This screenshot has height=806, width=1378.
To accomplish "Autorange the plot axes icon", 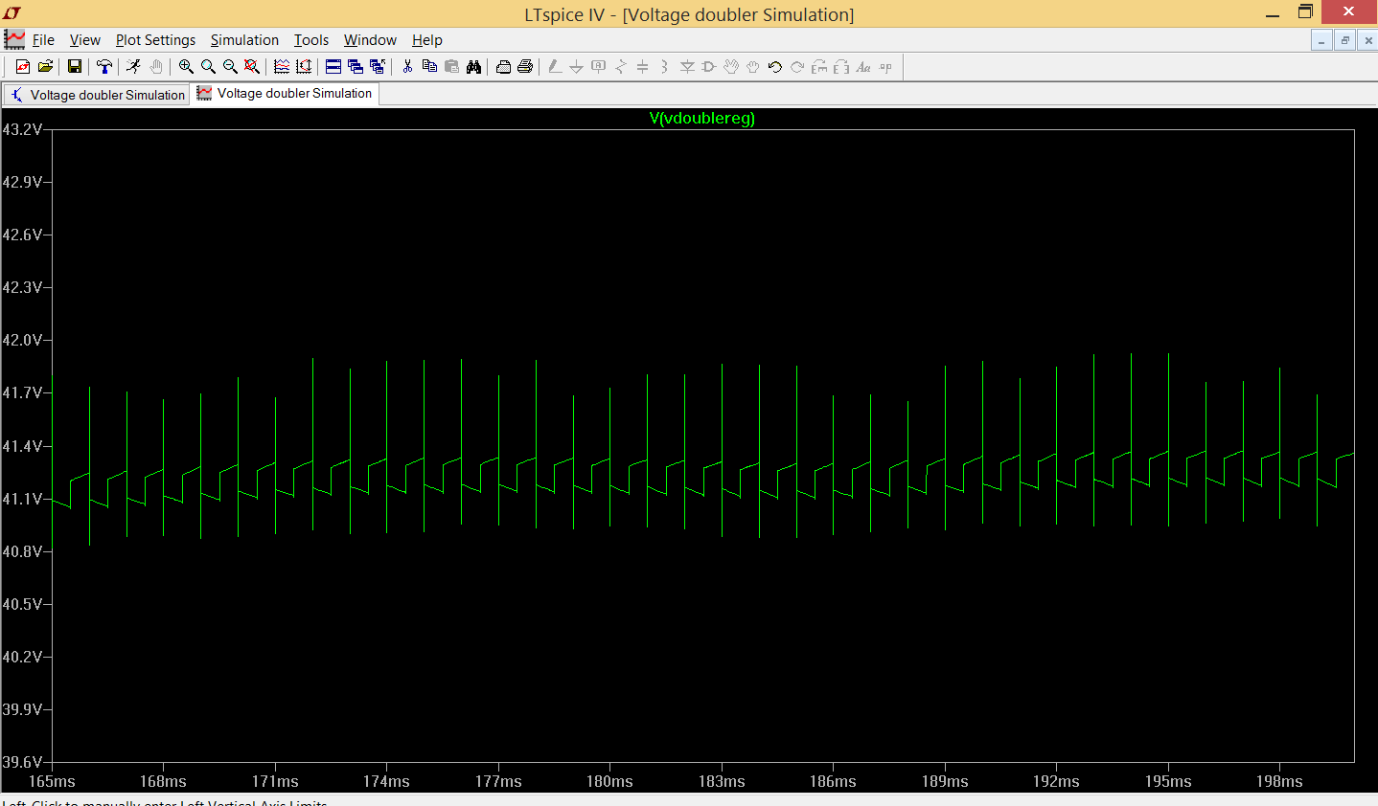I will pyautogui.click(x=304, y=66).
